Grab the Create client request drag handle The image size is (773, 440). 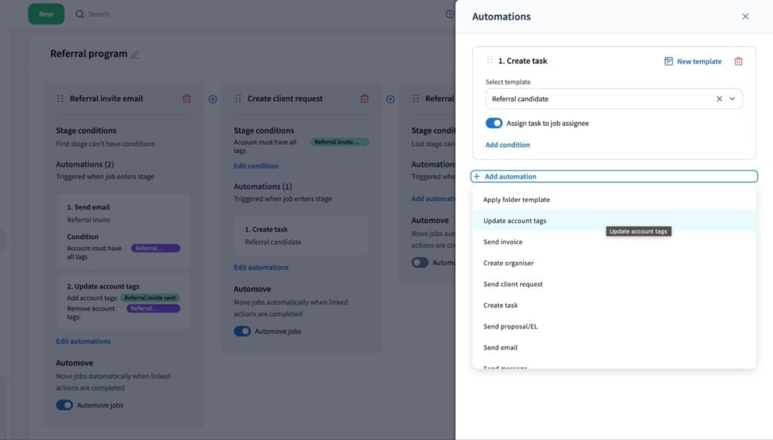tap(238, 99)
